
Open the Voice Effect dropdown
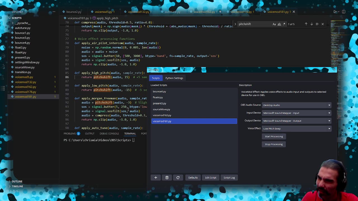(296, 129)
